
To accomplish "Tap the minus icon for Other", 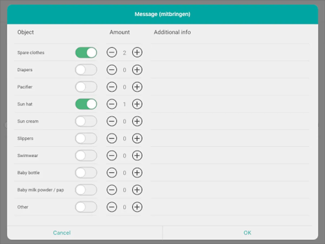I will coord(112,207).
